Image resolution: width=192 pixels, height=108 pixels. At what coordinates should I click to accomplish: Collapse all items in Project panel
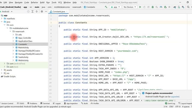click(37, 11)
